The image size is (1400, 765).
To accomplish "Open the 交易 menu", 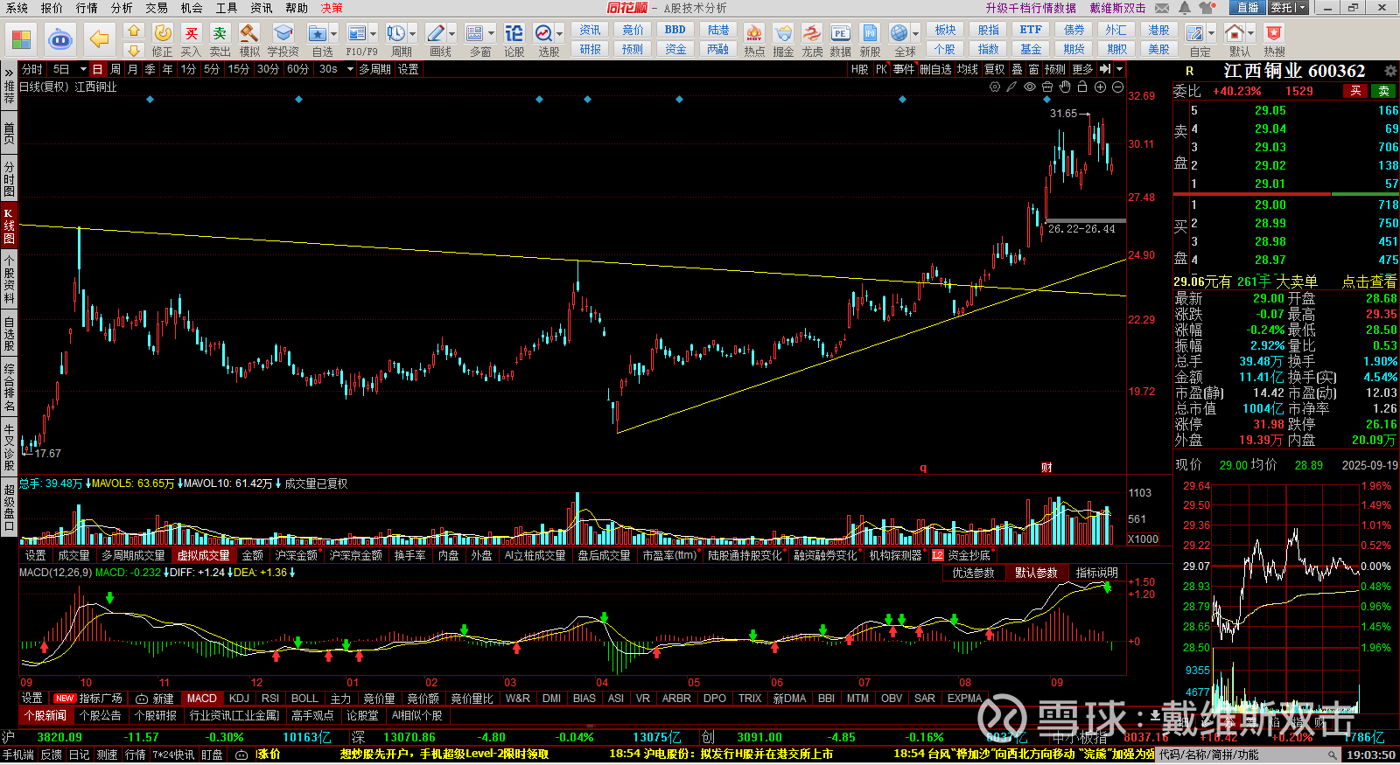I will pyautogui.click(x=157, y=8).
